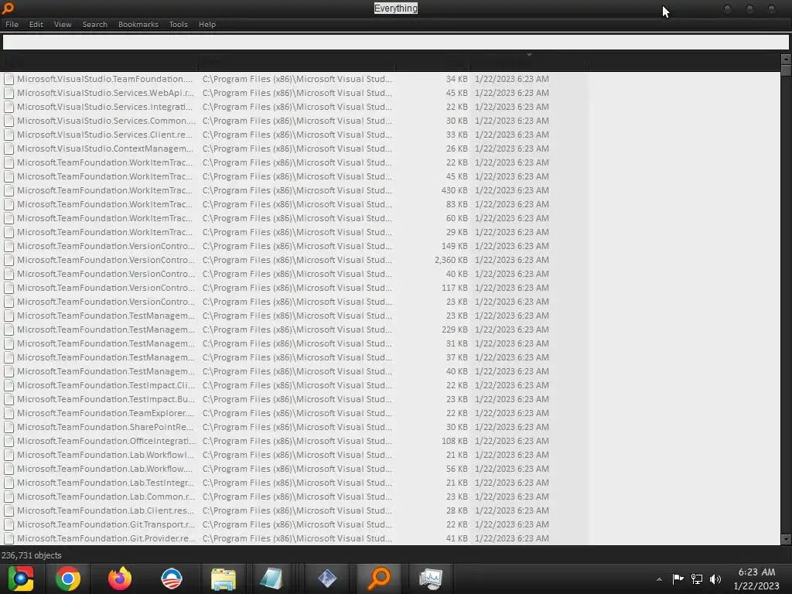The image size is (792, 594).
Task: Open the taskbar clock showing 6:23 AM
Action: coord(756,579)
